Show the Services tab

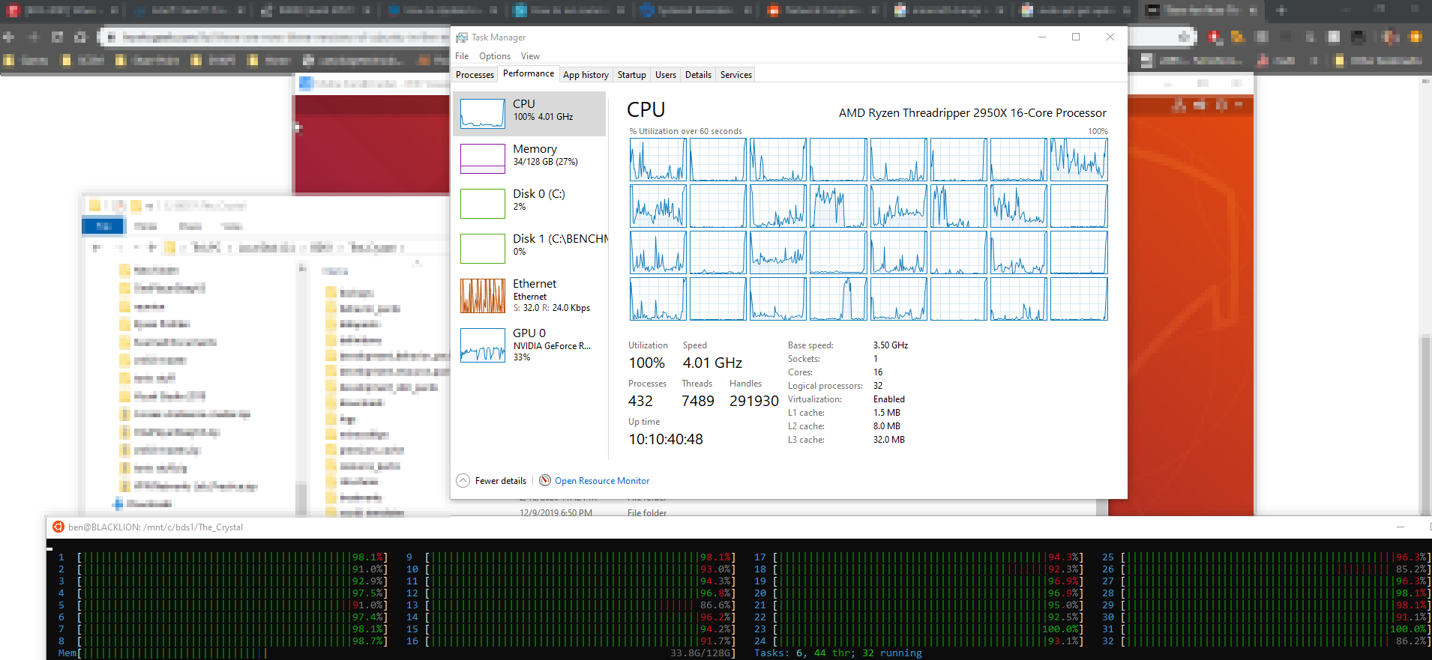tap(735, 75)
